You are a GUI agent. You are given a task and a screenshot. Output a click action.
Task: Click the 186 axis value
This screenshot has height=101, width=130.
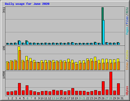point(4,48)
